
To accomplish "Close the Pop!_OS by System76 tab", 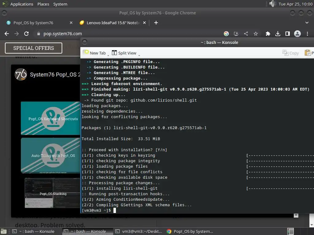I will click(71, 23).
